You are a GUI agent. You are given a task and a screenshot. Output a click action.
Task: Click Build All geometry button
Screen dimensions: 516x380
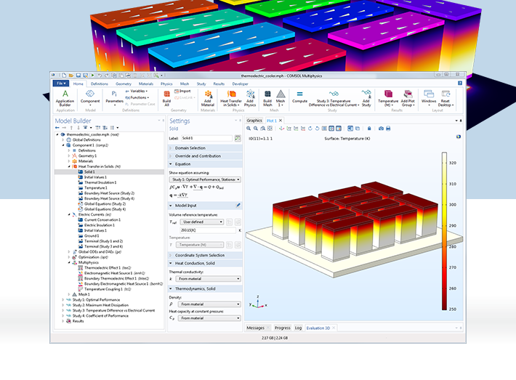(x=167, y=98)
